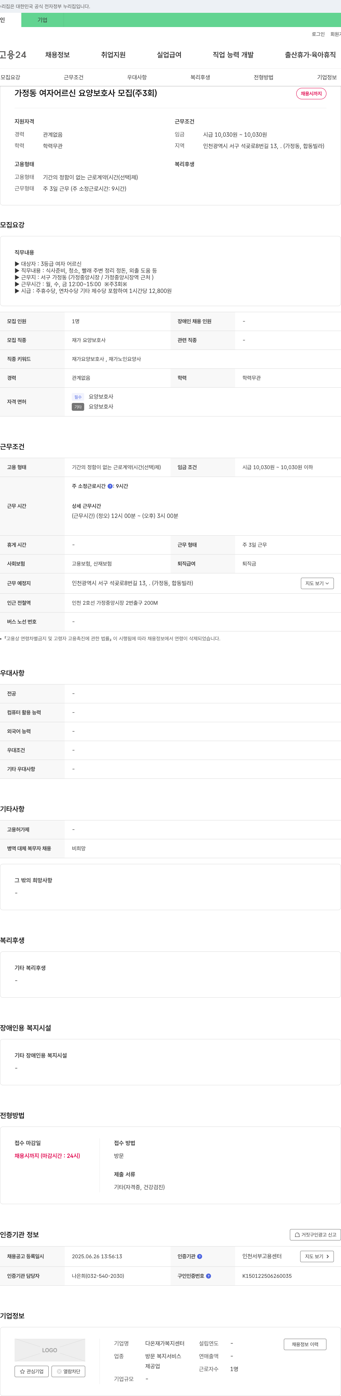Click the company LOGO placeholder image

tap(50, 1350)
